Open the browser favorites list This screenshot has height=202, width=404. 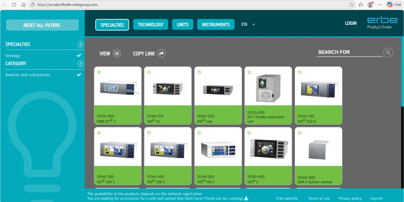click(x=361, y=5)
